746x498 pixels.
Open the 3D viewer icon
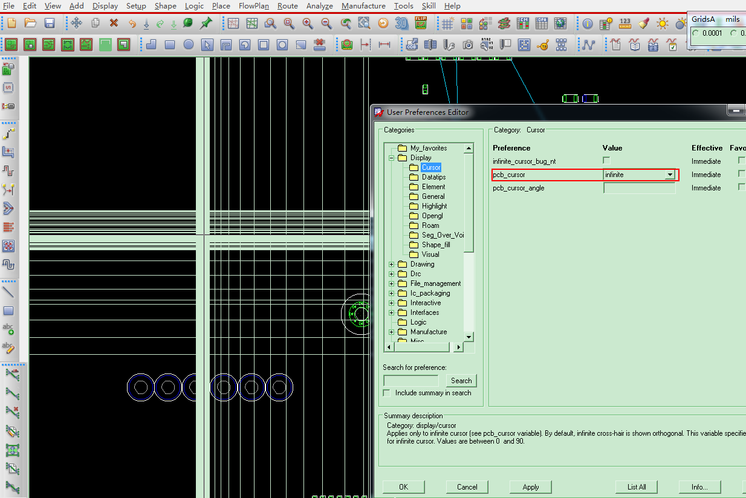pyautogui.click(x=401, y=24)
